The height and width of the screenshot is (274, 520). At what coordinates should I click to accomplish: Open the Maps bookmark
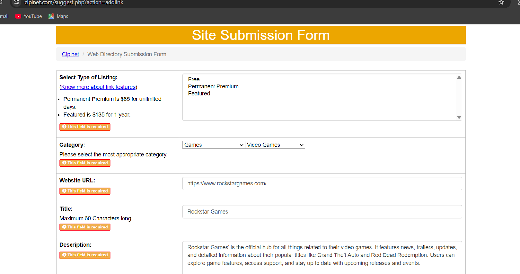point(58,16)
